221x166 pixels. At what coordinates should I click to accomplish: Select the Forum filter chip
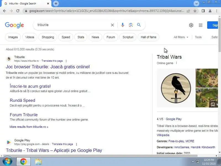[111, 37]
